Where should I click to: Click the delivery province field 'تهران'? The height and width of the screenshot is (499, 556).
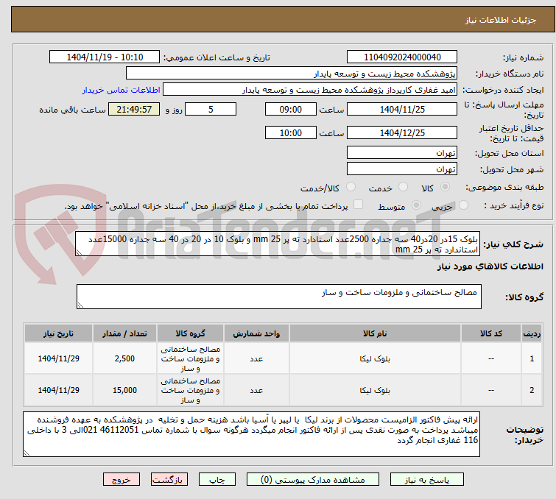pyautogui.click(x=402, y=153)
